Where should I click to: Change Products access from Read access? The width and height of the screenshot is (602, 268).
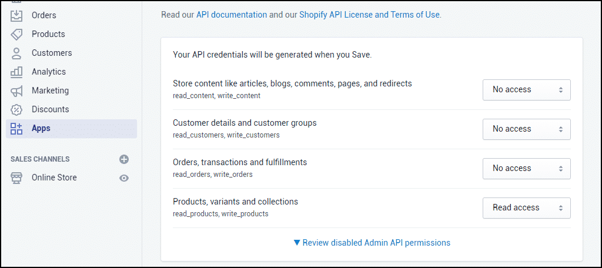click(x=526, y=207)
